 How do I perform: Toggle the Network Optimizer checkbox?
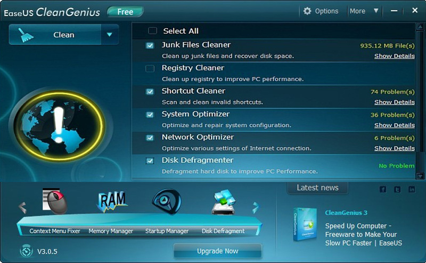(150, 138)
